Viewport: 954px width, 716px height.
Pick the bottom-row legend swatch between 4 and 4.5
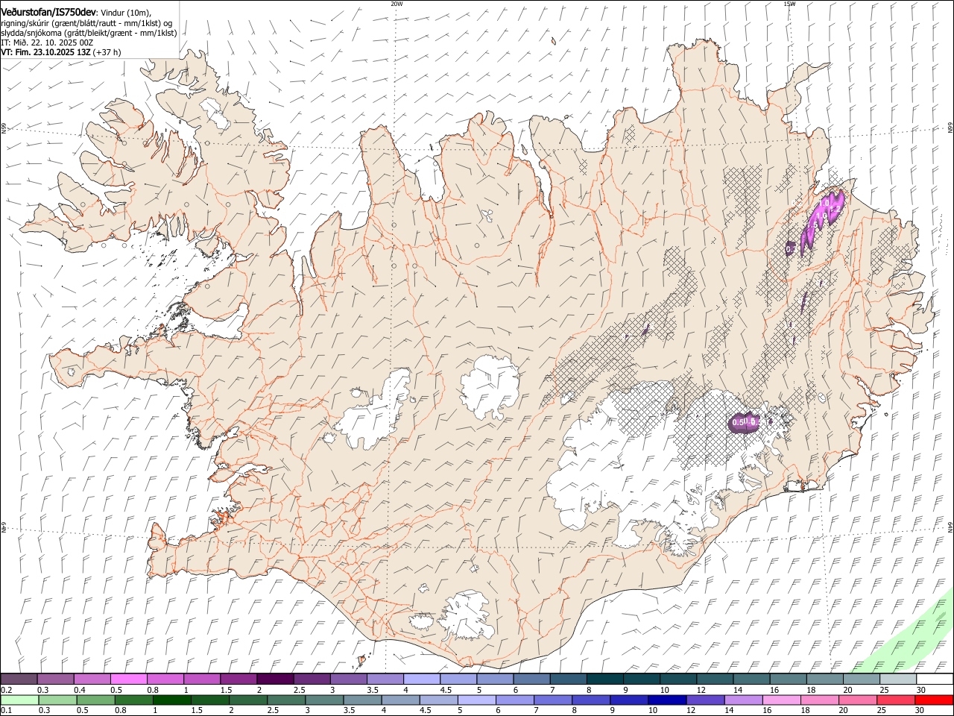(401, 700)
